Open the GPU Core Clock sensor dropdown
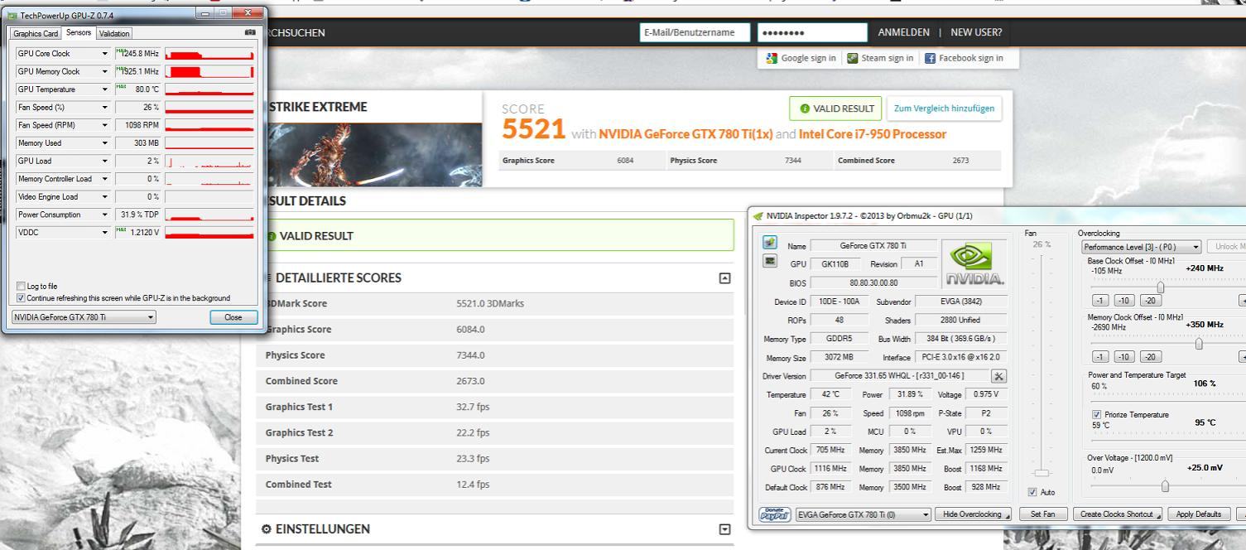Screen dimensions: 1246x550 click(x=105, y=54)
